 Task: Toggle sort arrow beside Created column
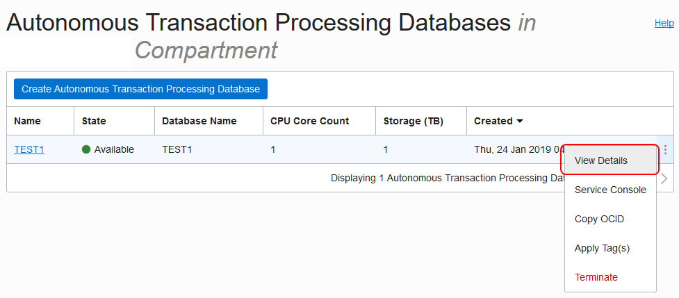click(519, 121)
